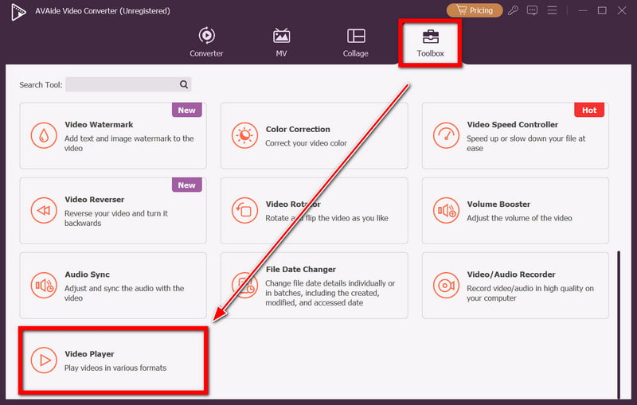The width and height of the screenshot is (637, 405).
Task: Open the feedback chat bubble icon
Action: (532, 10)
